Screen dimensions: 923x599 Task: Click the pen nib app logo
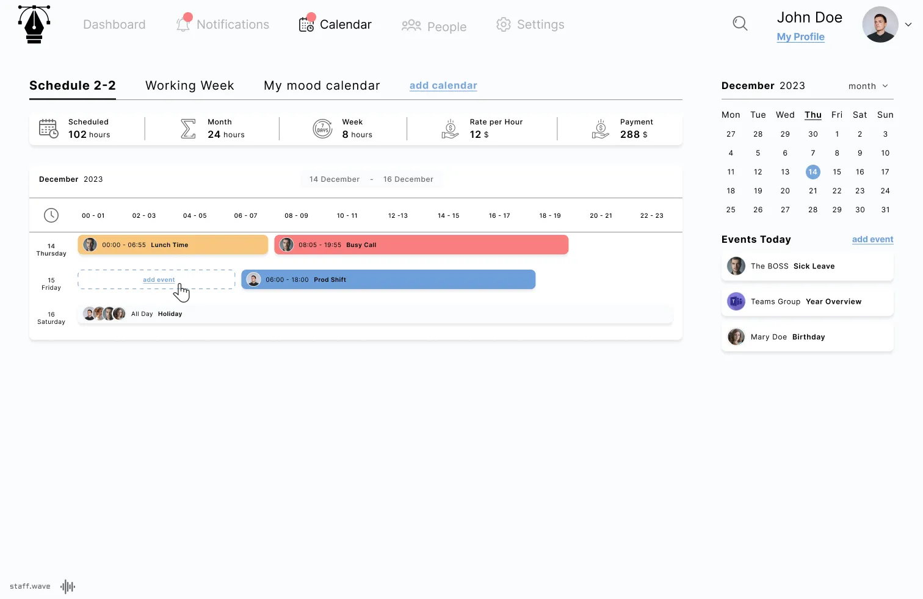pos(34,24)
